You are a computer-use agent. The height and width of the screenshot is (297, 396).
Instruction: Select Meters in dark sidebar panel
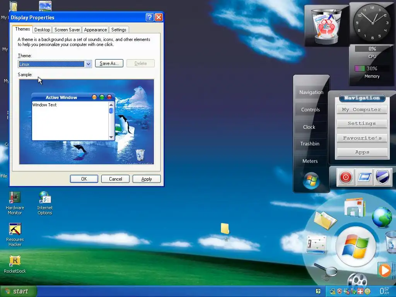310,161
